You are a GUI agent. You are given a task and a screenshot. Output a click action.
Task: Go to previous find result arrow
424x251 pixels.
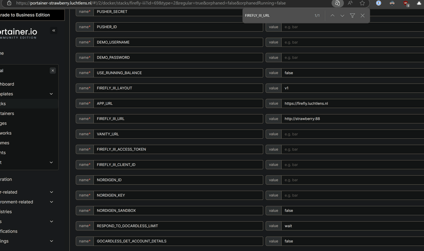pyautogui.click(x=333, y=16)
